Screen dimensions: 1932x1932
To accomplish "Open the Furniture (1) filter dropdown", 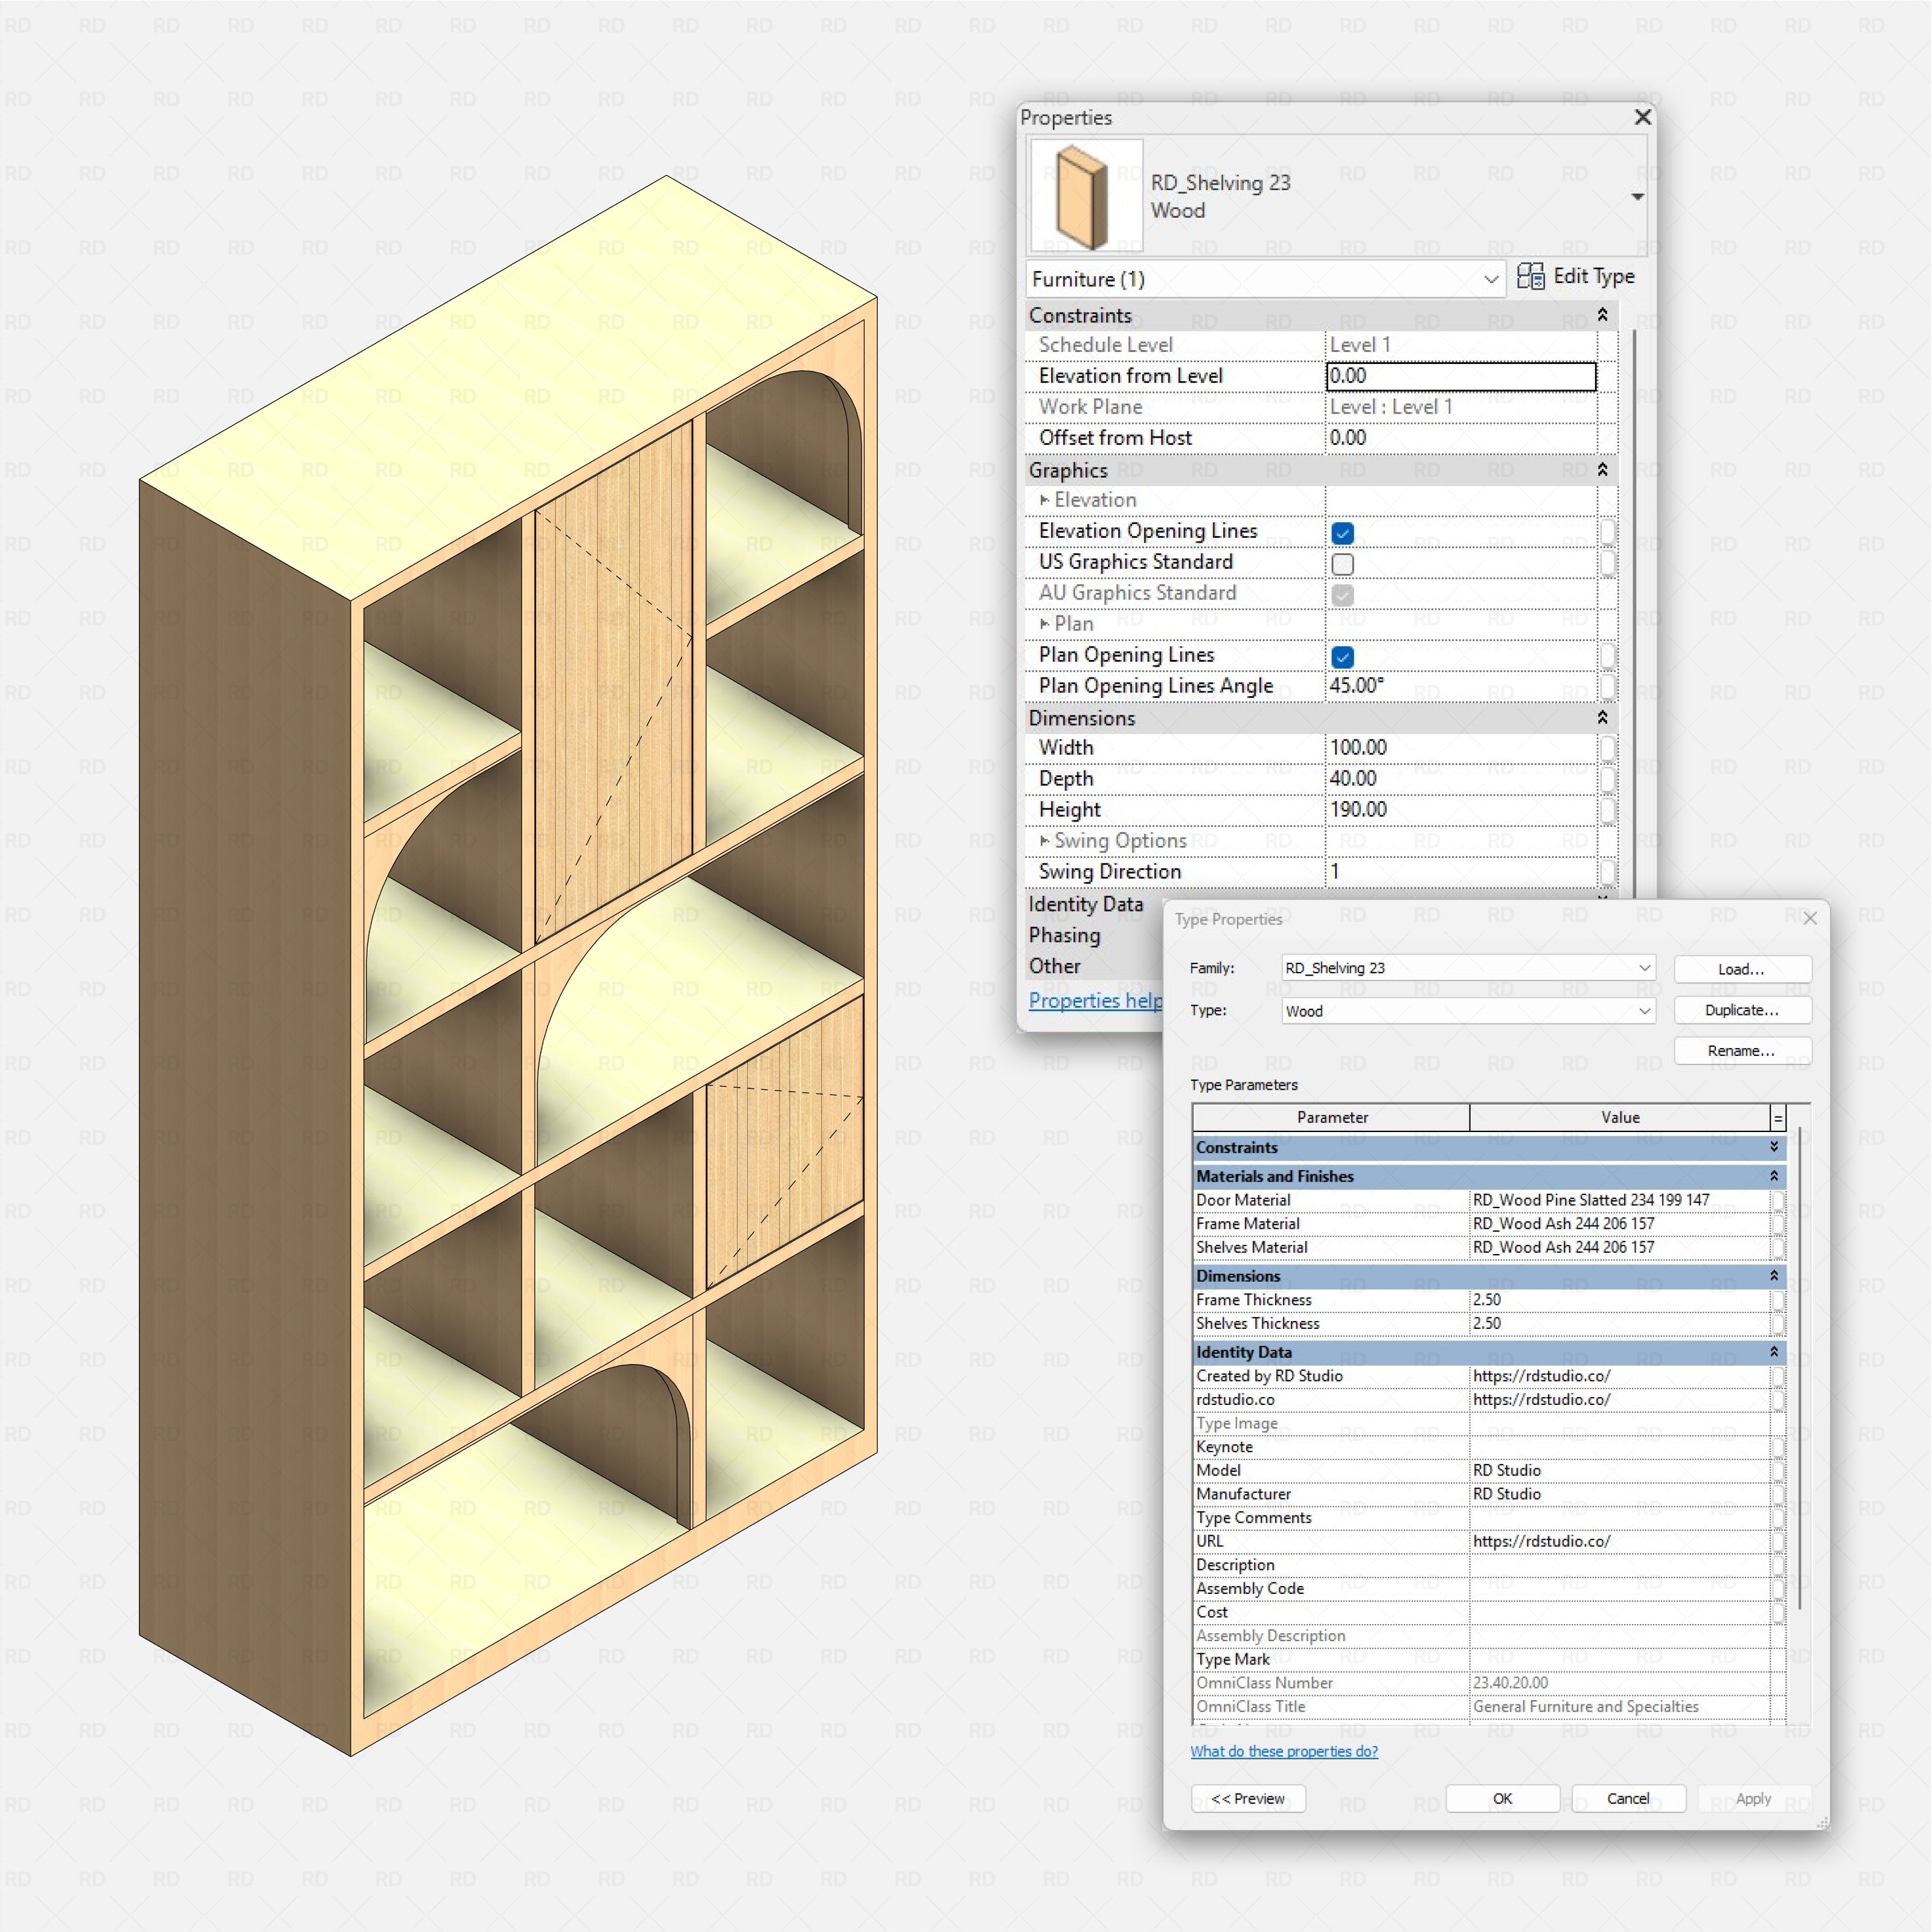I will click(x=1265, y=279).
